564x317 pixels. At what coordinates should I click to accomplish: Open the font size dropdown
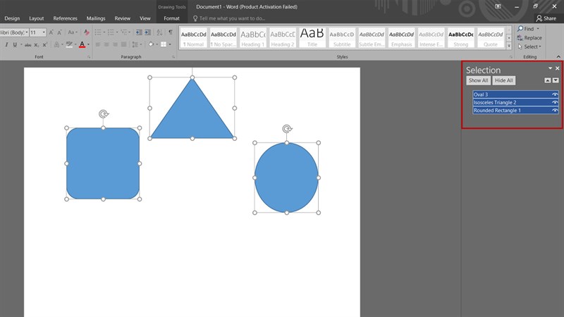click(44, 32)
